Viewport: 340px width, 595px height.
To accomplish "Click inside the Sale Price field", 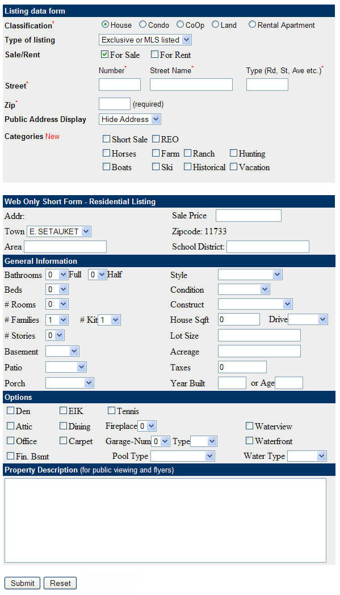I will point(248,215).
